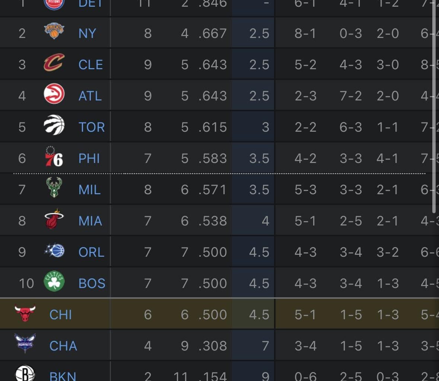Click the Miami Heat logo

click(54, 220)
